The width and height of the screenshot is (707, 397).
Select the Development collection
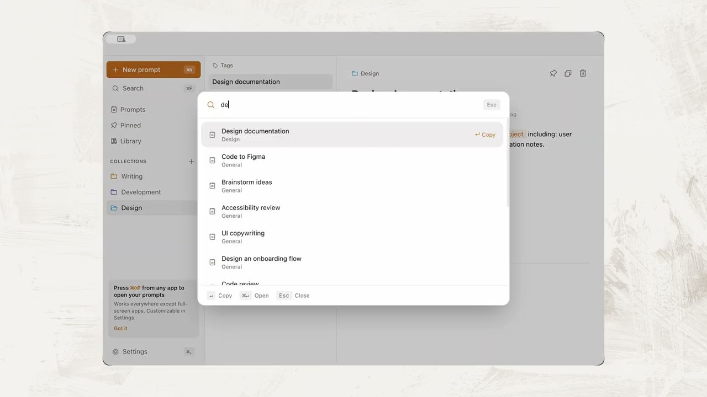tap(152, 192)
